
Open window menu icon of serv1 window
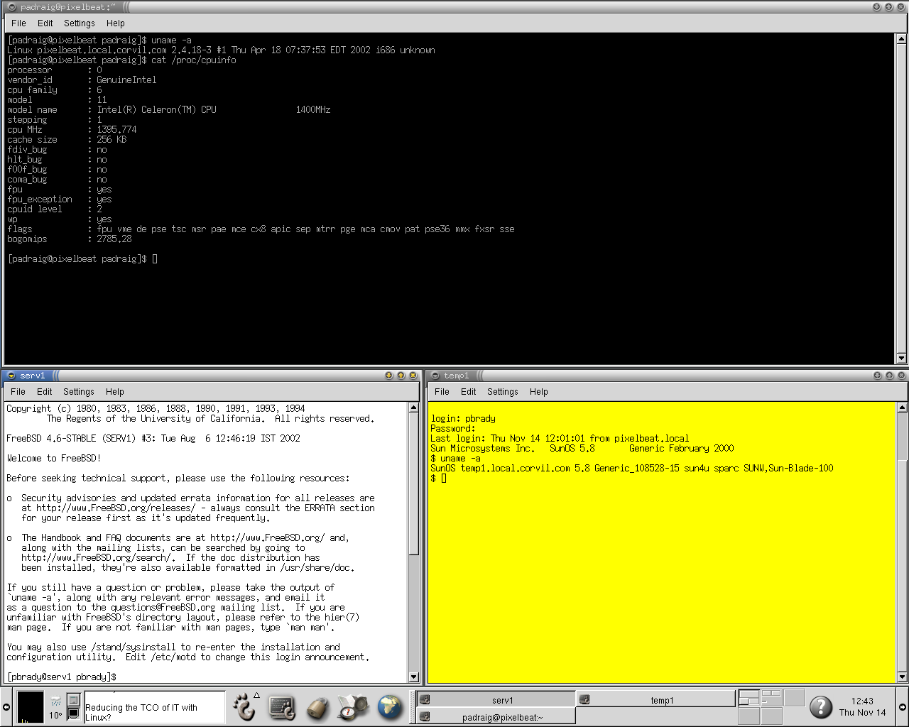[x=11, y=376]
